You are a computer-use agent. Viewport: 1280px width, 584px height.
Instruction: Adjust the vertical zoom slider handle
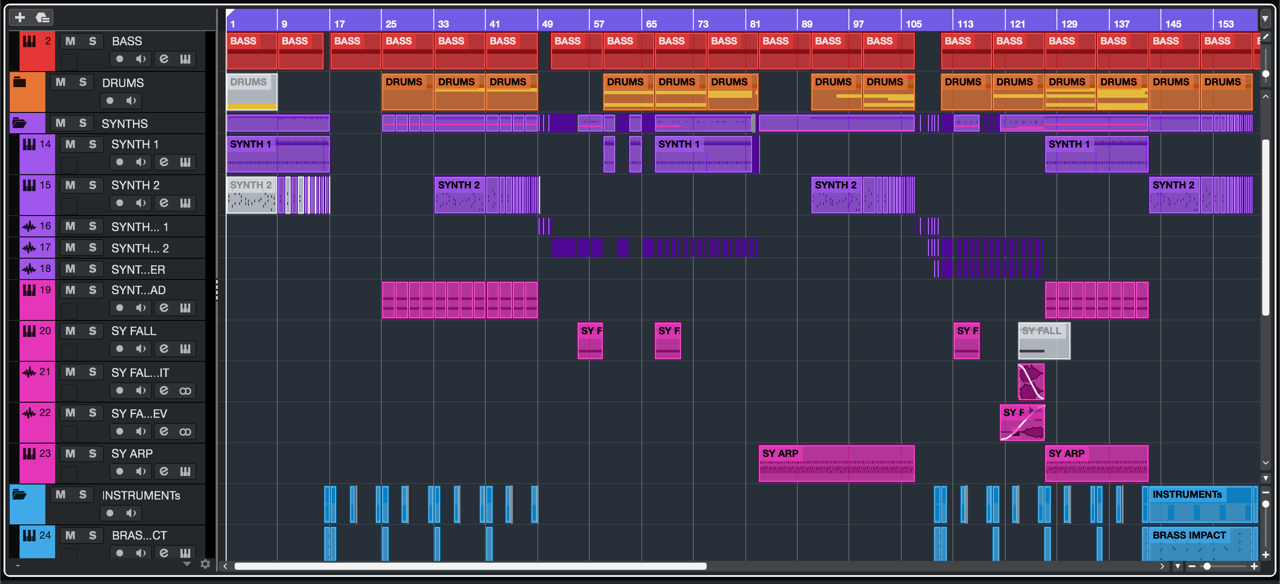coord(1266,504)
